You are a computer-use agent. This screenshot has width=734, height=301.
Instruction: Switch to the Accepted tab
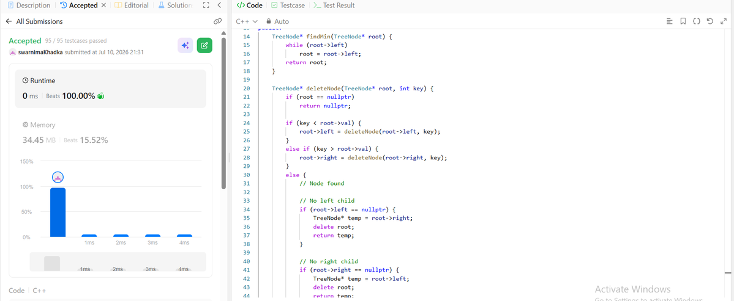coord(78,5)
